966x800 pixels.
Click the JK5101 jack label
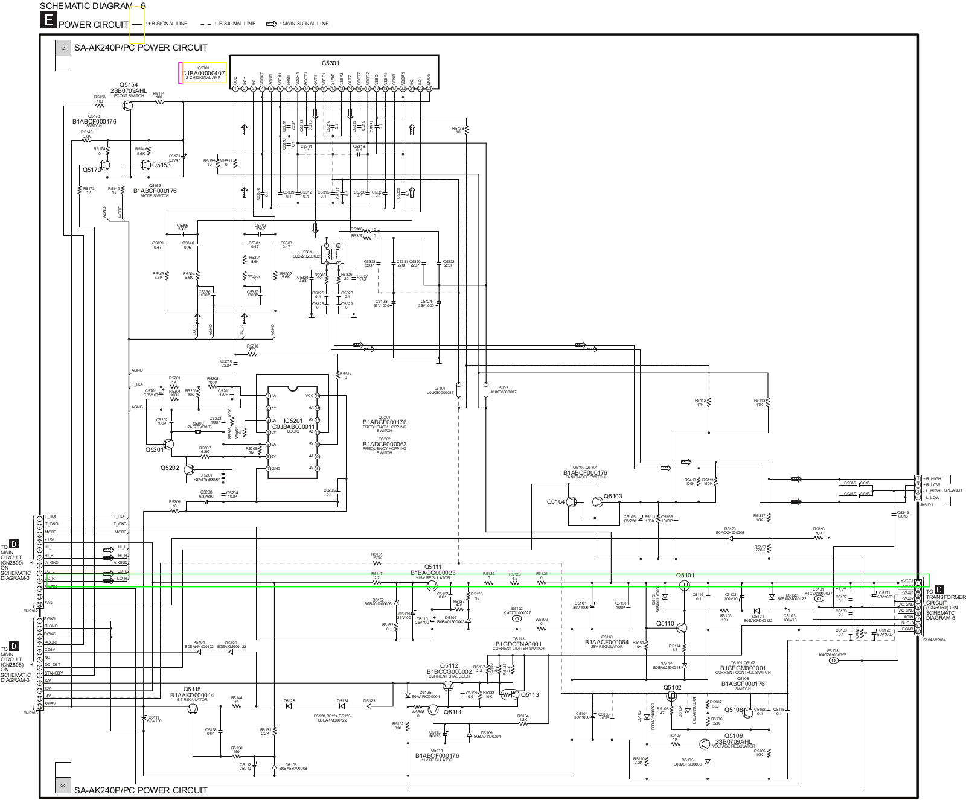(x=926, y=506)
